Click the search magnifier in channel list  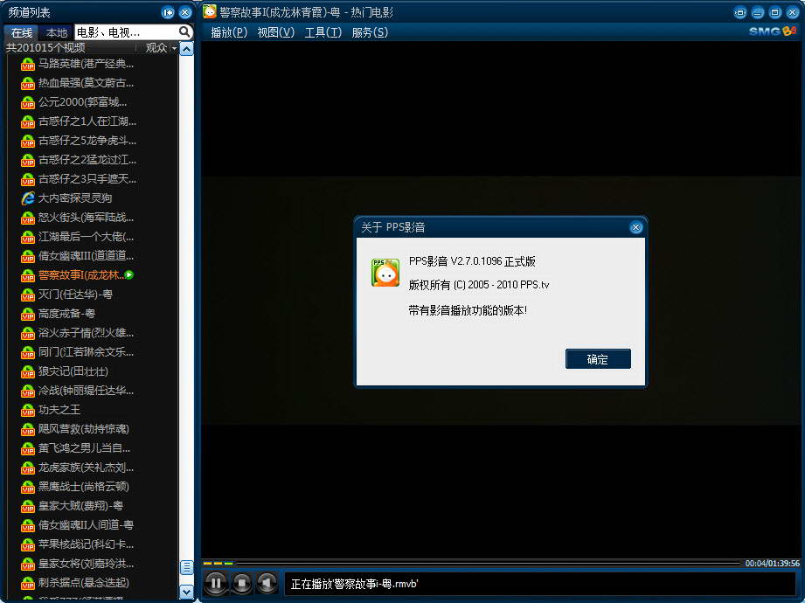(184, 32)
